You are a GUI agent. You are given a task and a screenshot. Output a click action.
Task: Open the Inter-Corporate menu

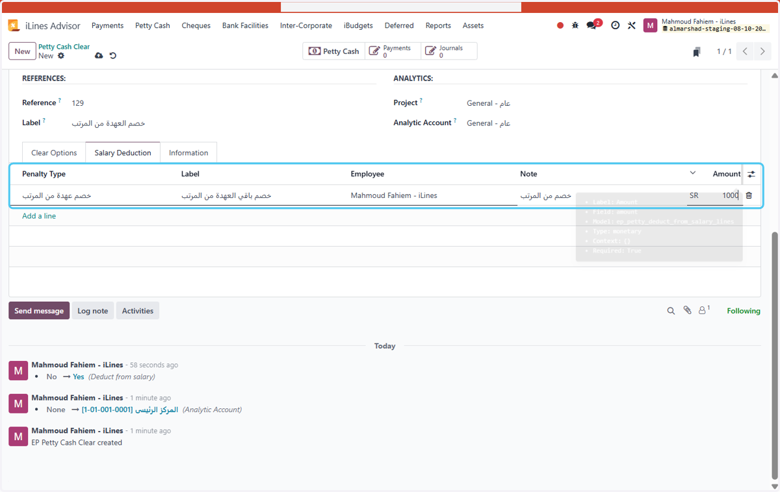[306, 26]
